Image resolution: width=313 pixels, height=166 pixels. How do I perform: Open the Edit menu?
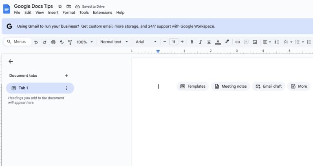[28, 13]
